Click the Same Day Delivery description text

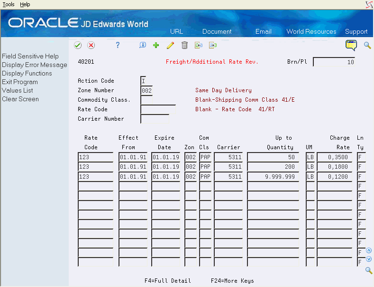click(223, 90)
